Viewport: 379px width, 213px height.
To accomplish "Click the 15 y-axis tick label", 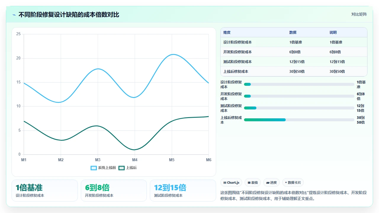I will pos(18,82).
